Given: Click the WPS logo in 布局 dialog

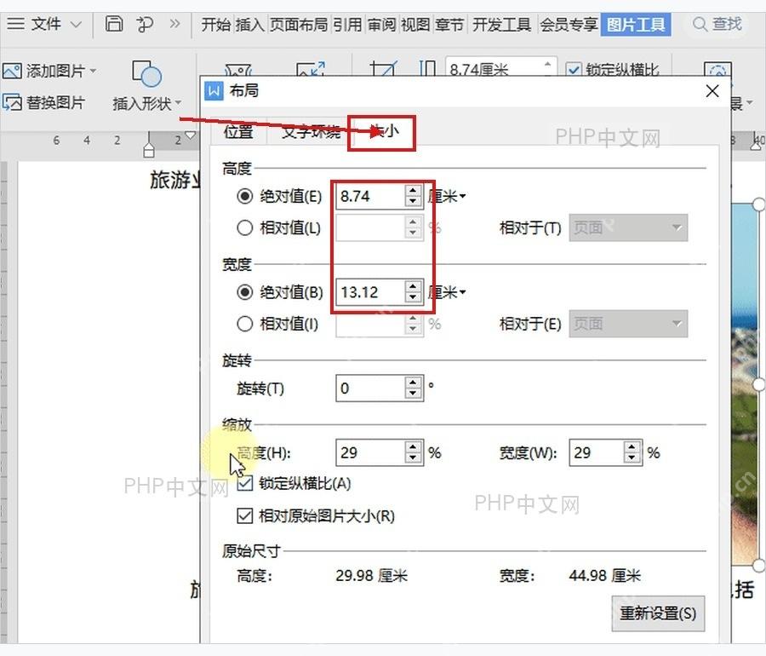Looking at the screenshot, I should pyautogui.click(x=214, y=90).
